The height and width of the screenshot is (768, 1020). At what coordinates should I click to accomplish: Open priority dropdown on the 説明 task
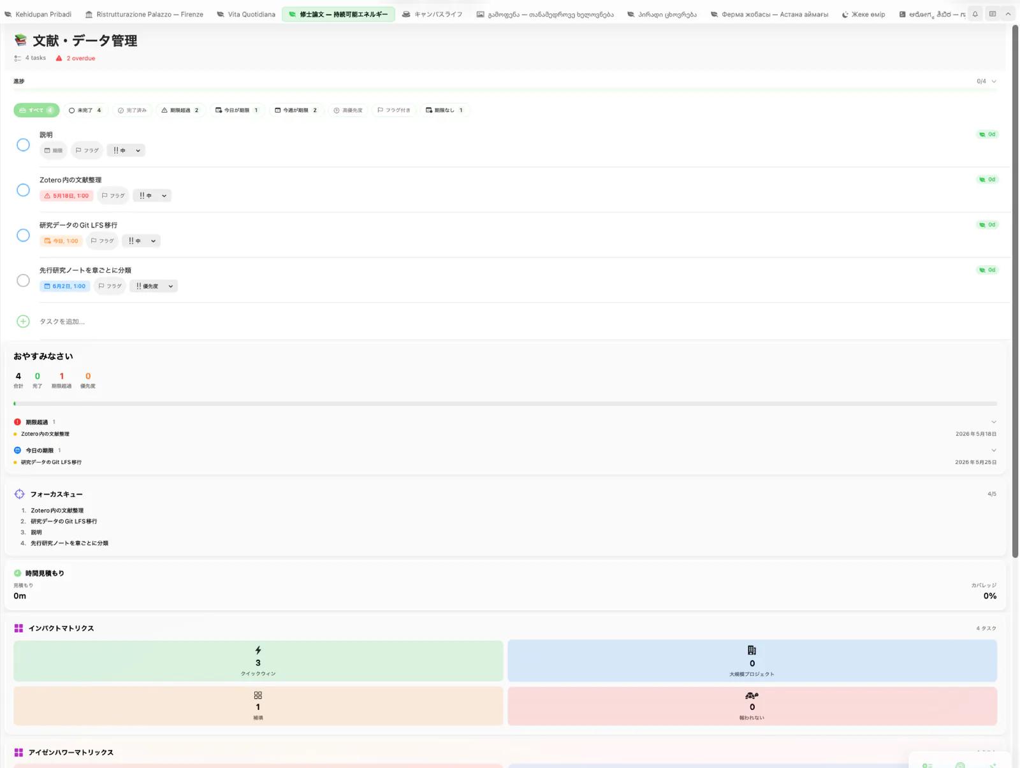point(126,150)
